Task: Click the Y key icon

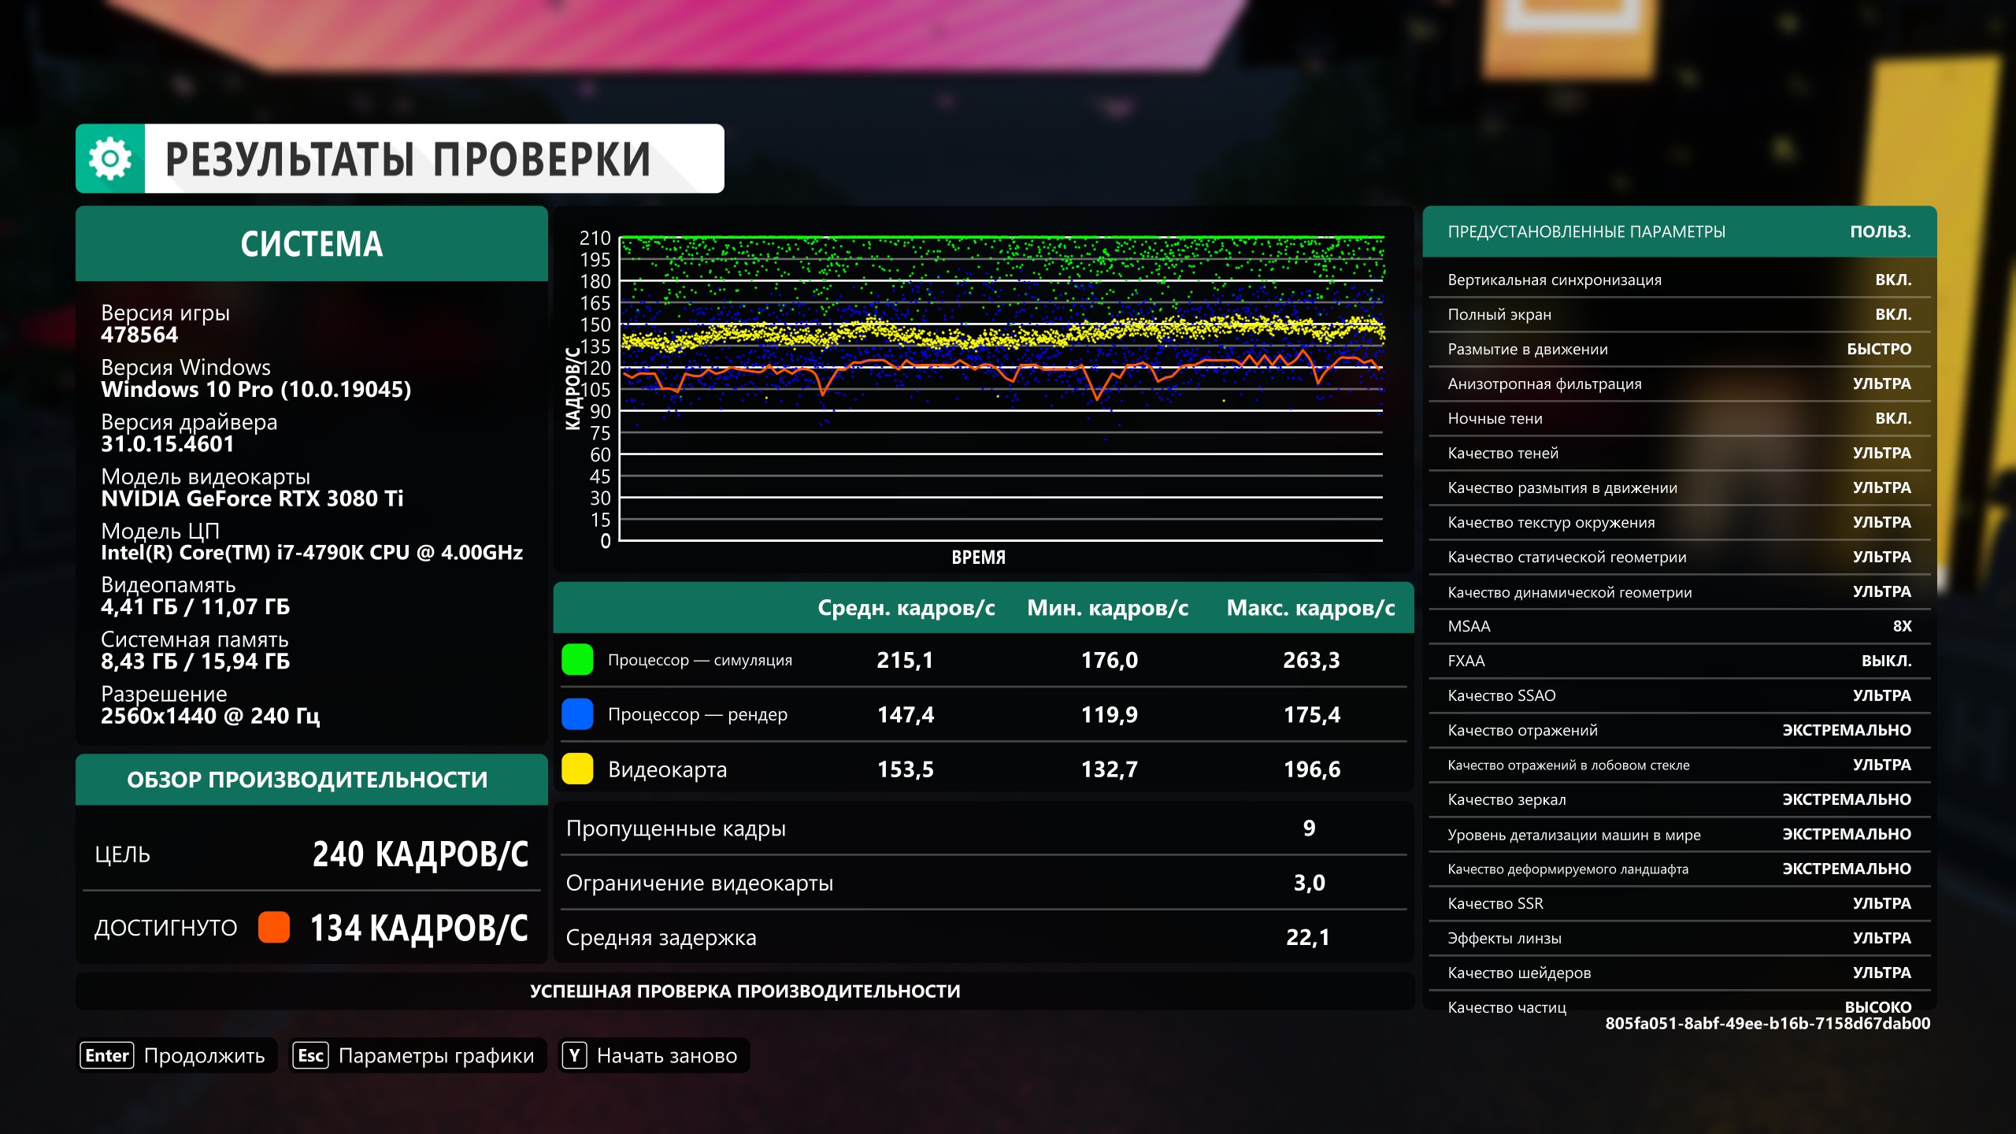Action: (x=574, y=1055)
